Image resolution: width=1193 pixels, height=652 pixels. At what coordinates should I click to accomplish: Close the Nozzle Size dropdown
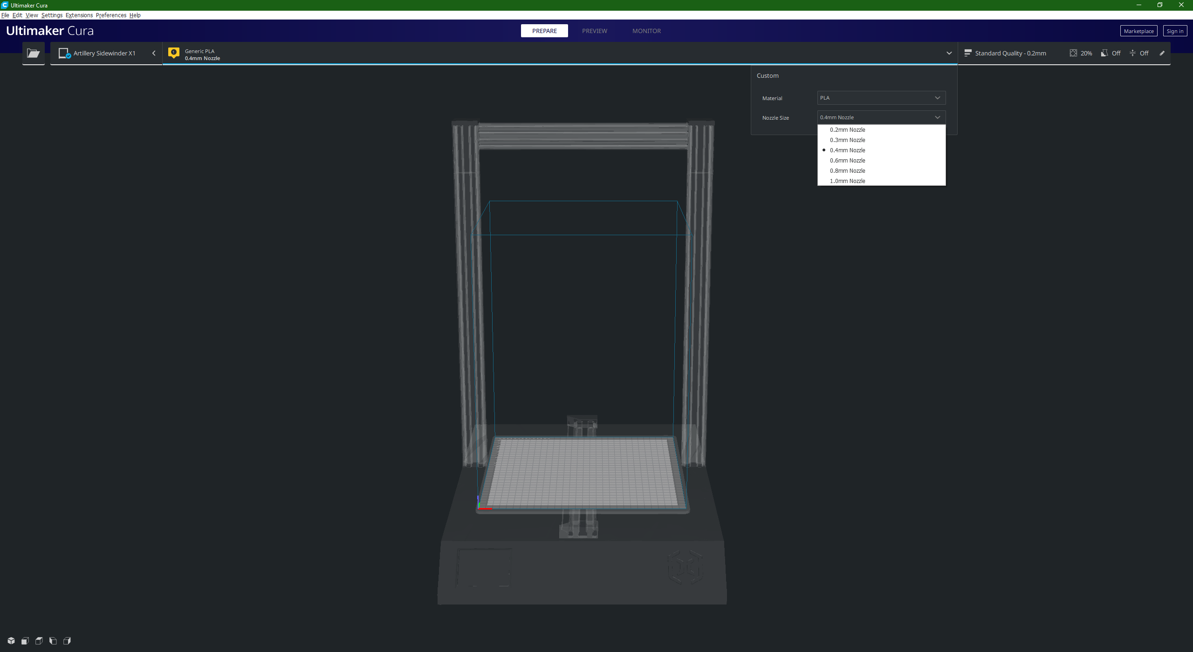(x=881, y=117)
